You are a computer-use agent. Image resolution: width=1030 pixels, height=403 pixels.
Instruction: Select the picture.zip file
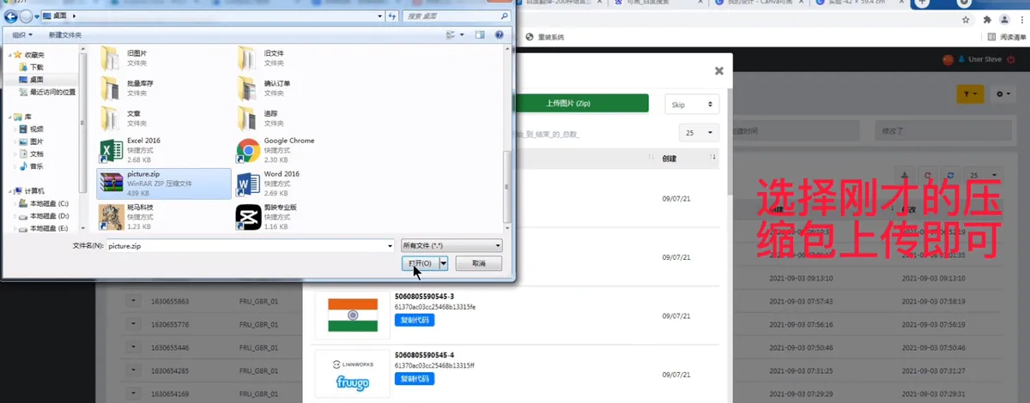pos(164,183)
